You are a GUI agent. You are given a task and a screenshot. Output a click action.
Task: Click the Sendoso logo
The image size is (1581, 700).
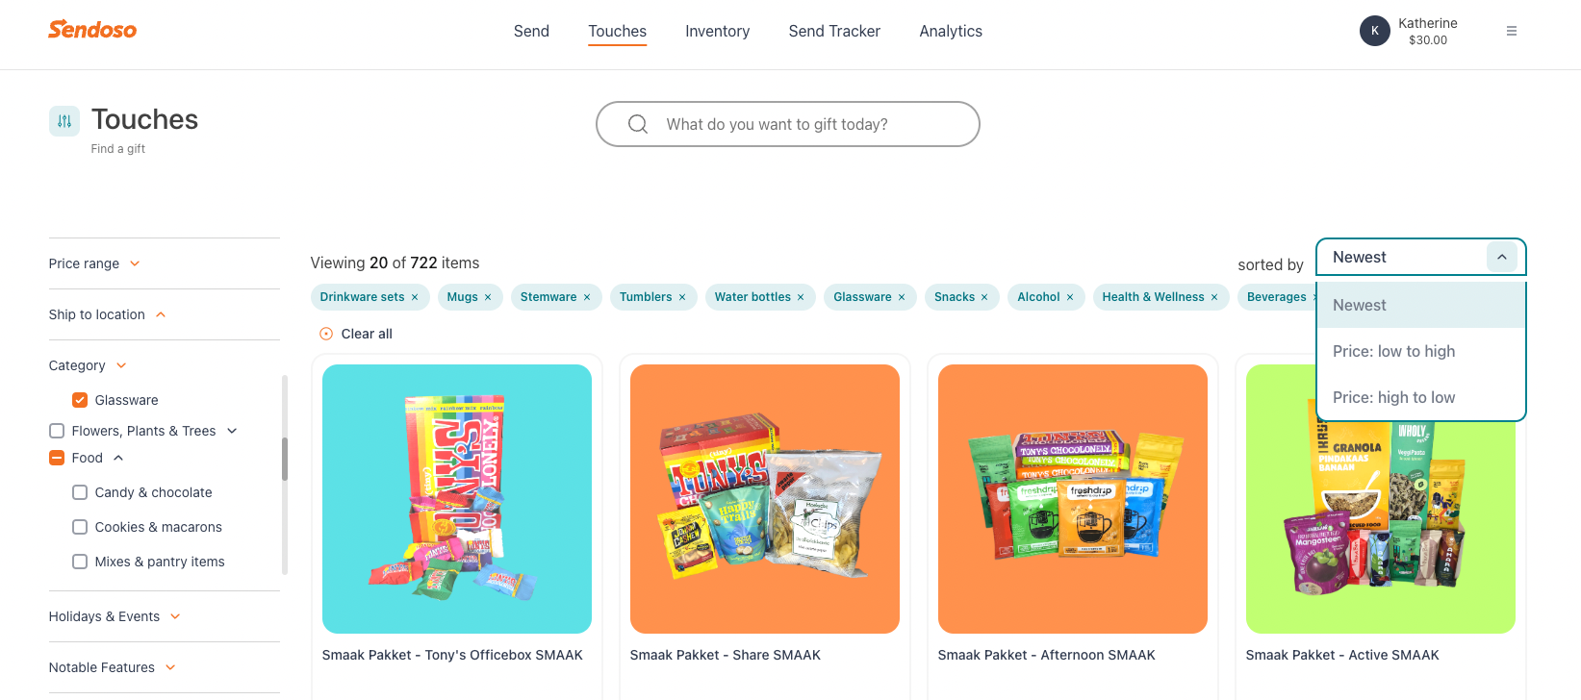(92, 30)
